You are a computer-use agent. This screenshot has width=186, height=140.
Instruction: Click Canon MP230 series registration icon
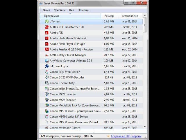click(x=46, y=111)
